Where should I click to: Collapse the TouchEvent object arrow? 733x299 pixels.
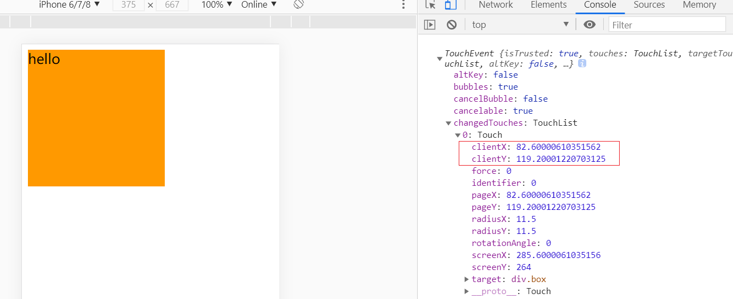pyautogui.click(x=440, y=58)
